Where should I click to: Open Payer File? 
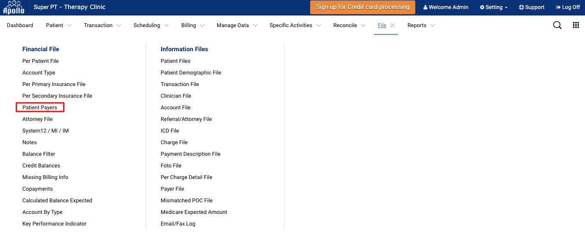tap(172, 189)
